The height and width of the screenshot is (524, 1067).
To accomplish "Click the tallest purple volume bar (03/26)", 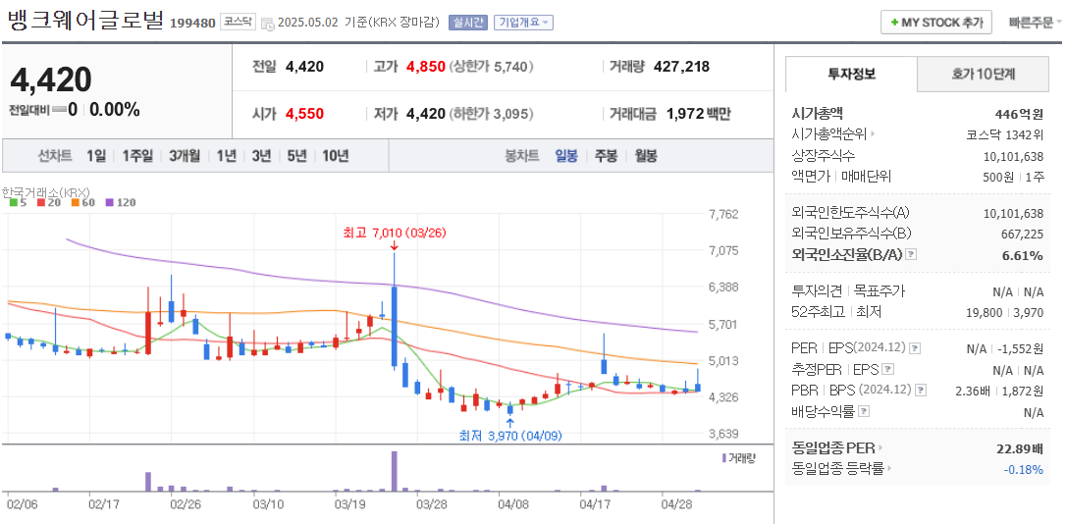I will click(x=394, y=471).
